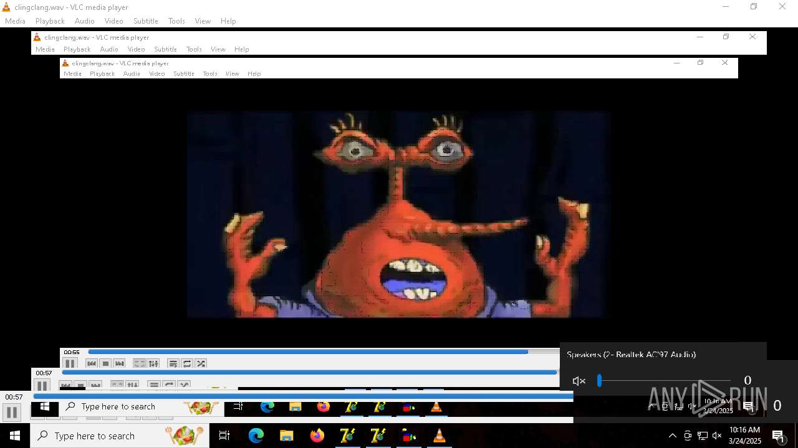
Task: Toggle fullscreen in the innermost VLC window
Action: [140, 363]
